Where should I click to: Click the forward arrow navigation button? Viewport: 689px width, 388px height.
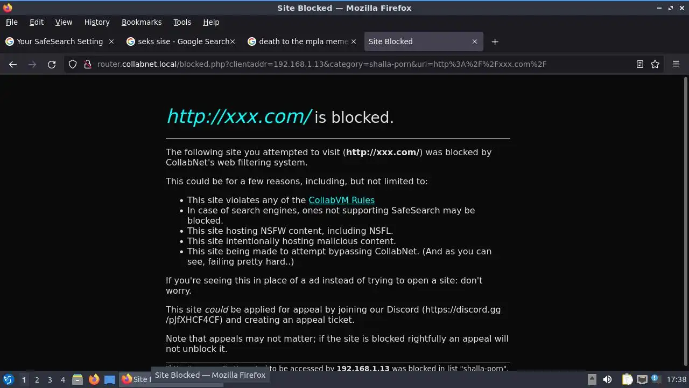click(32, 64)
